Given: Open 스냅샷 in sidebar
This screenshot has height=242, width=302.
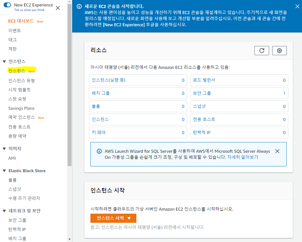Looking at the screenshot, I should pyautogui.click(x=15, y=189).
